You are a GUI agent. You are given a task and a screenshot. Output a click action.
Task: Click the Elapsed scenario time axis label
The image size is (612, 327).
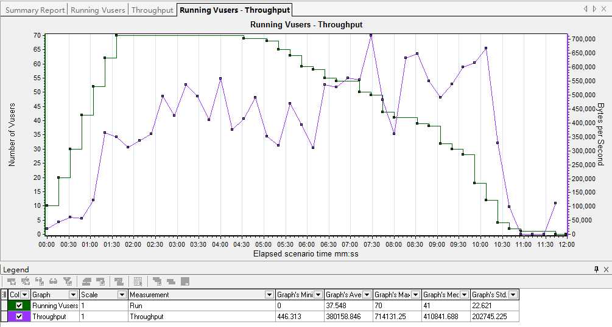306,254
